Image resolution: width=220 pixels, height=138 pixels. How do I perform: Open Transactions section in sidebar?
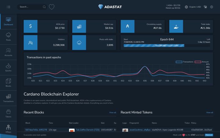9,98
